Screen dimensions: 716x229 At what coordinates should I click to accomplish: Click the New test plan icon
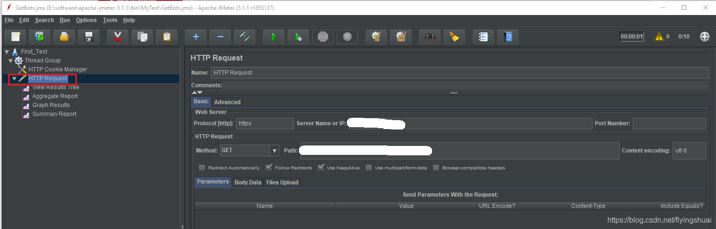16,37
